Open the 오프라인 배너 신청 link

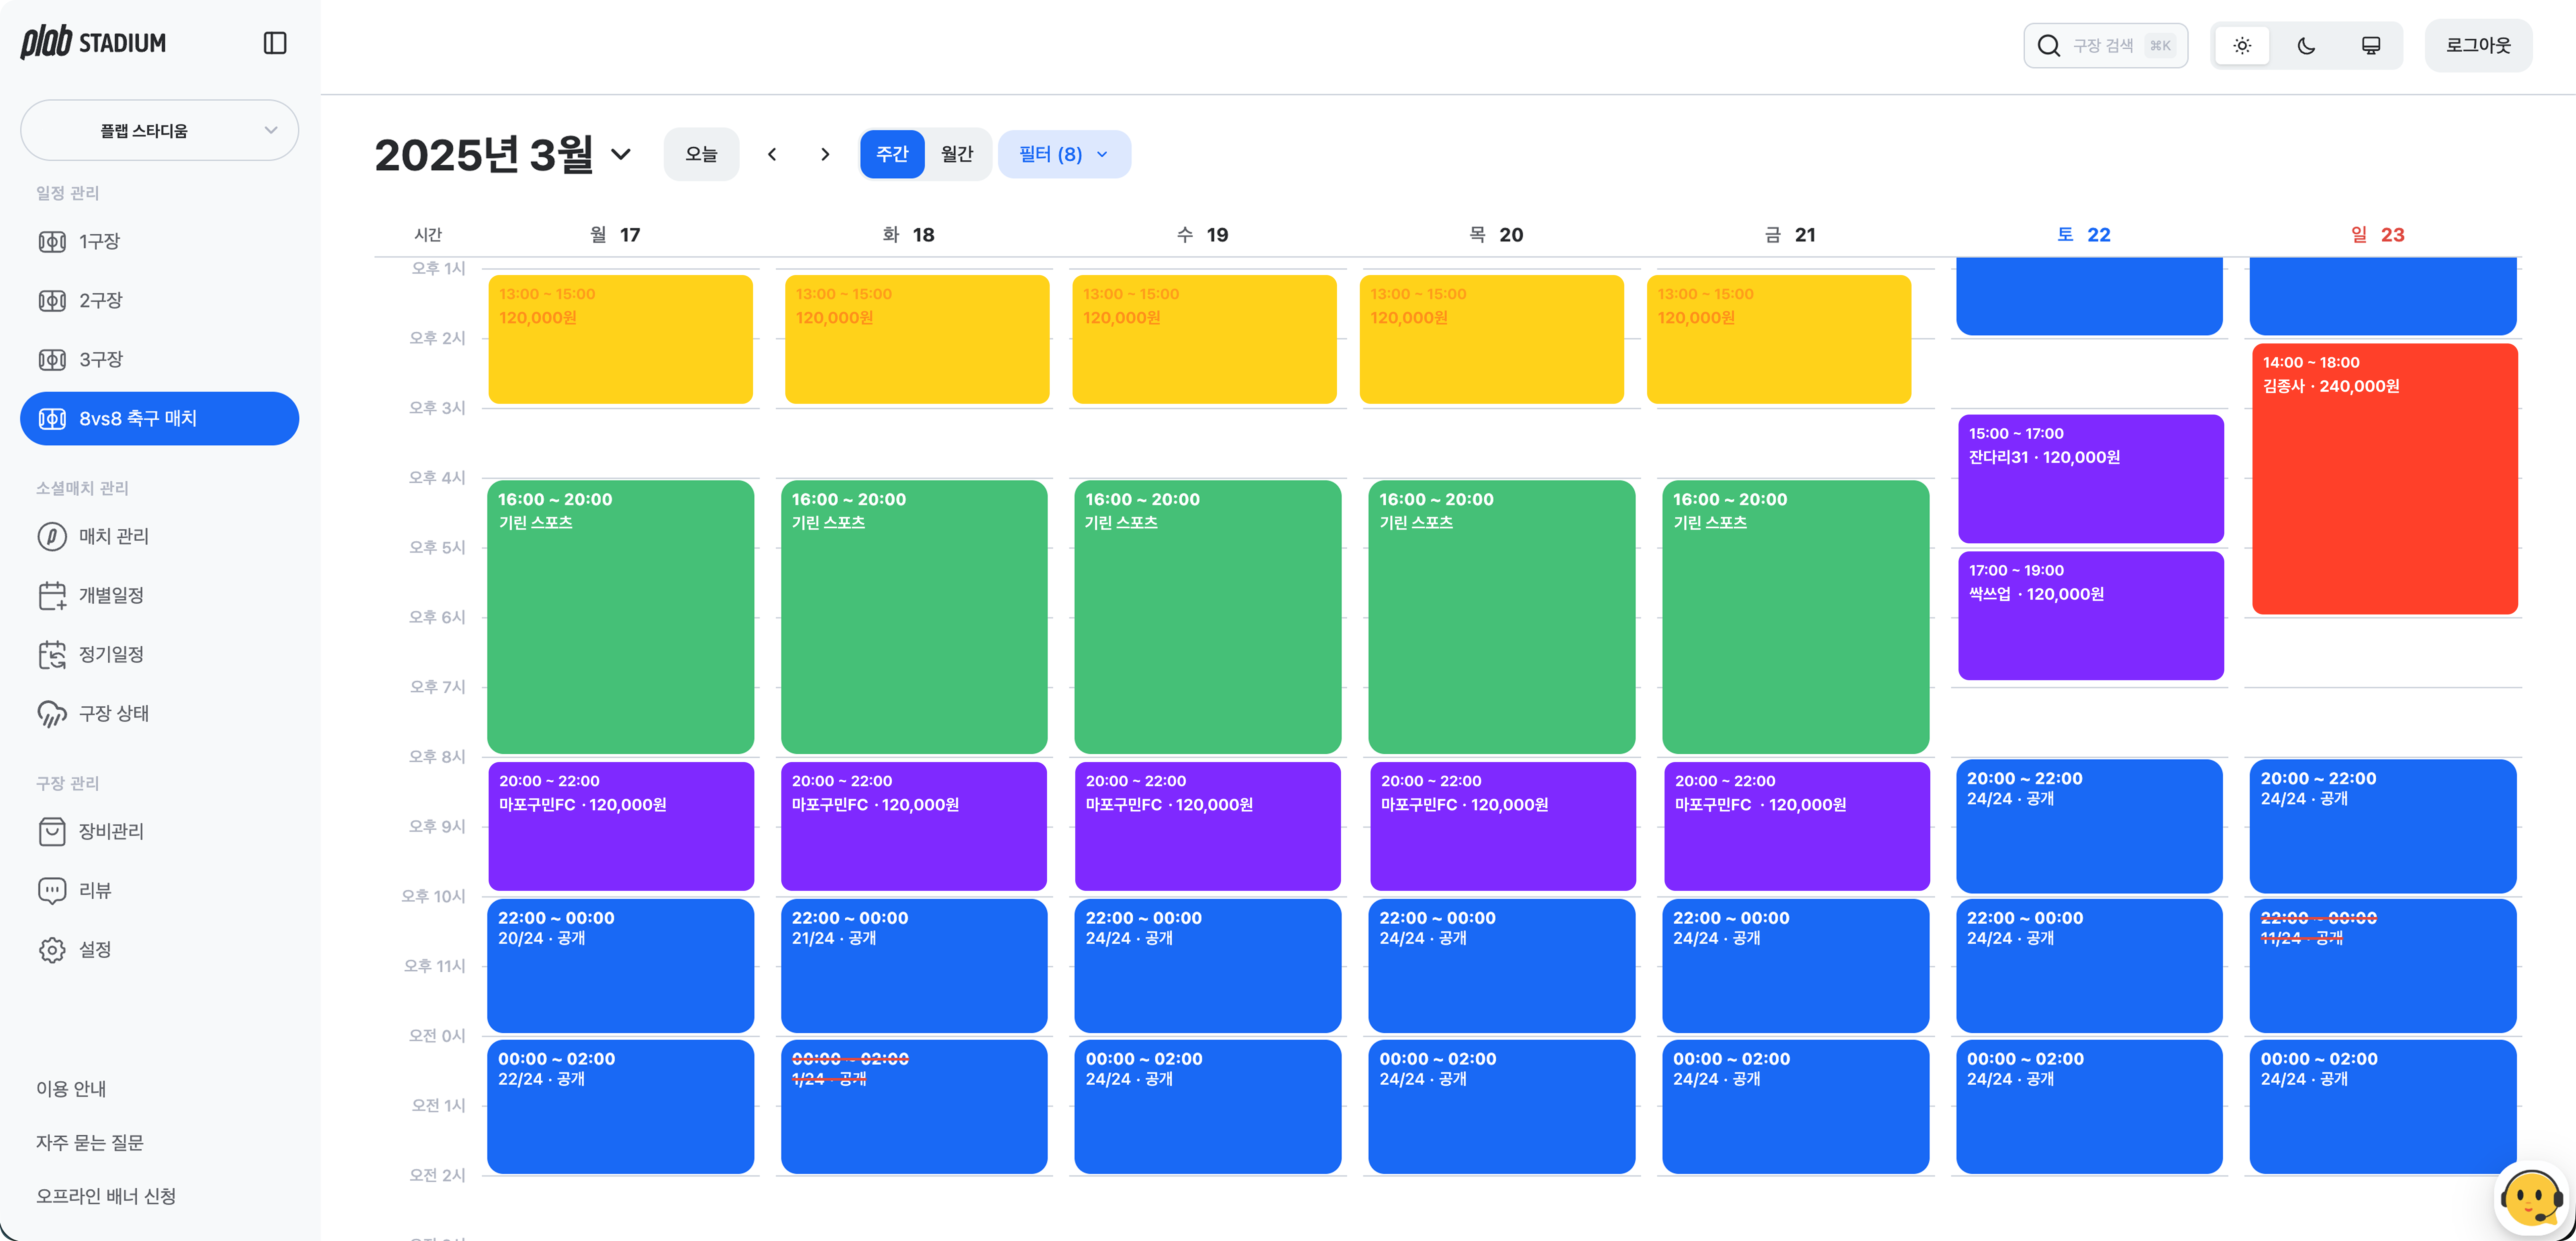click(106, 1197)
